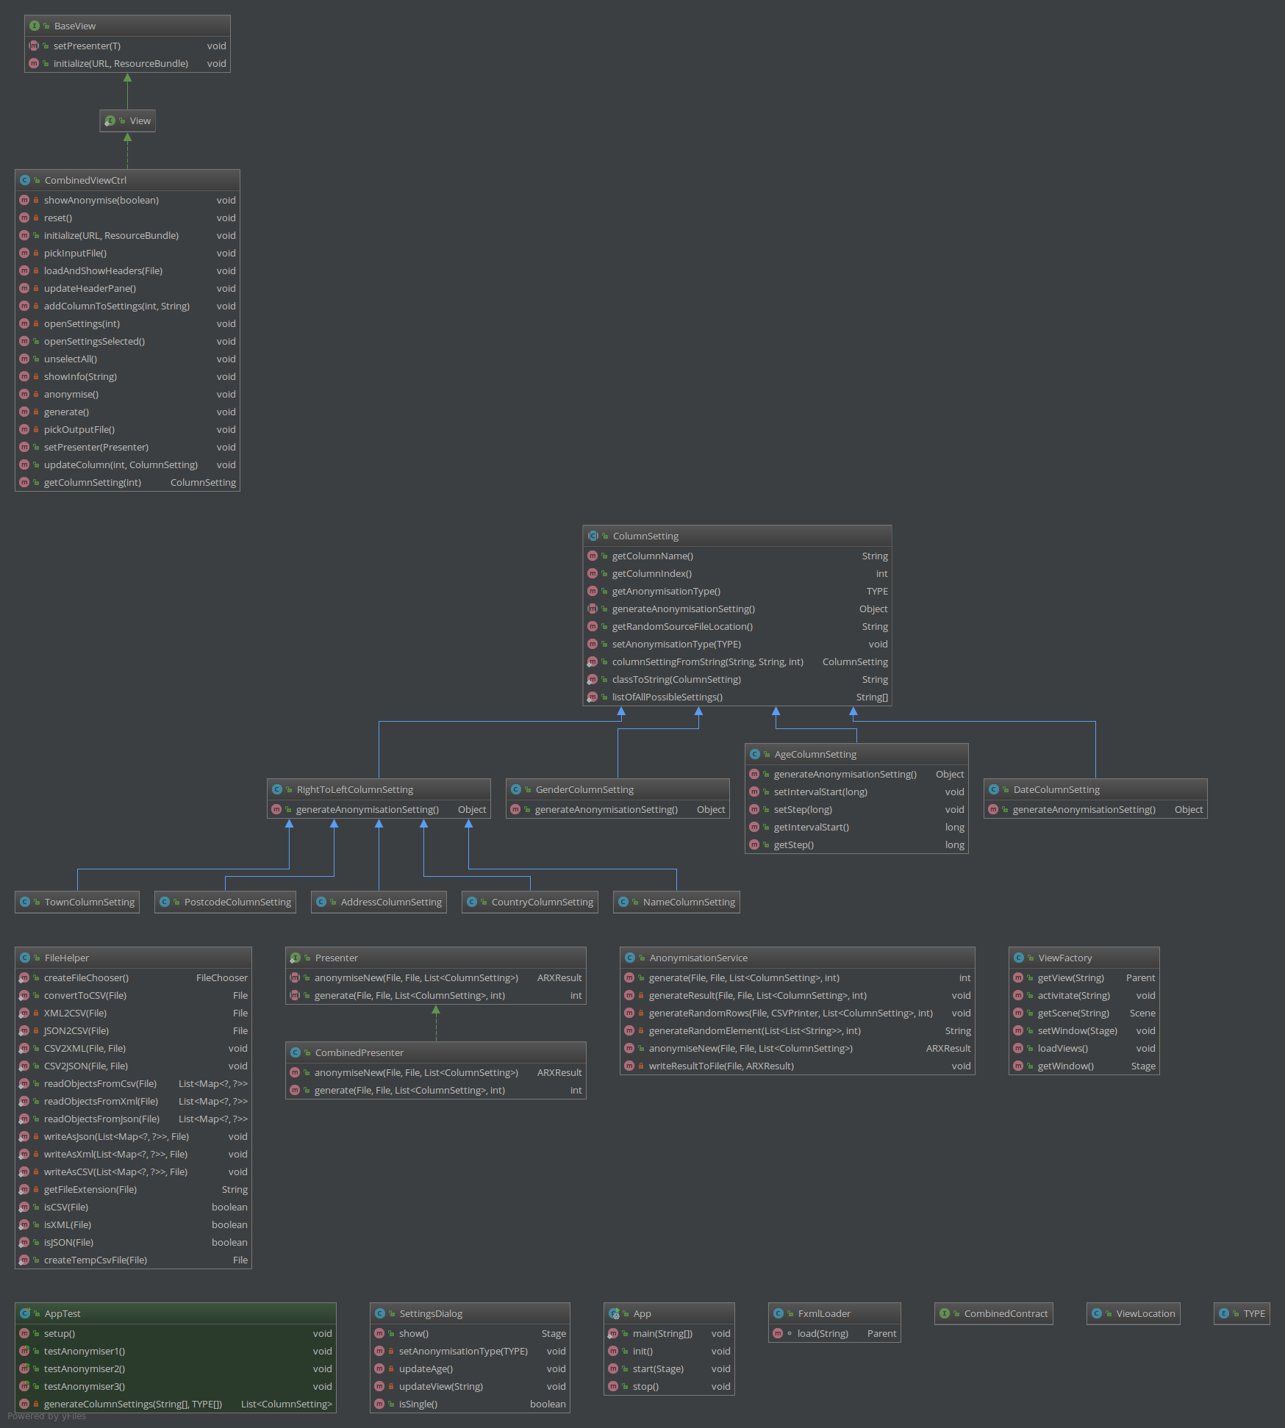
Task: Select load(String) in FxmlLoader
Action: (x=834, y=1333)
